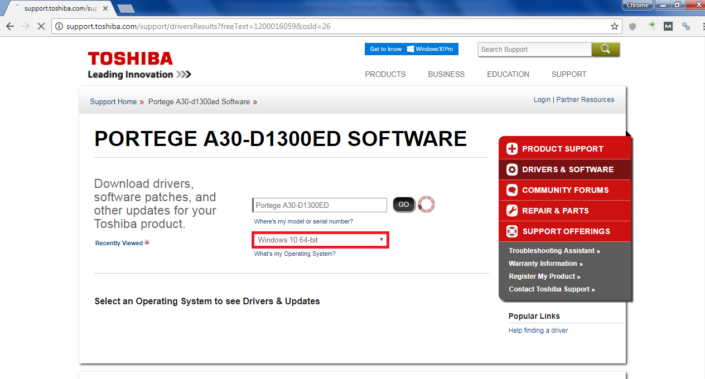Open the EDUCATION menu

point(508,74)
